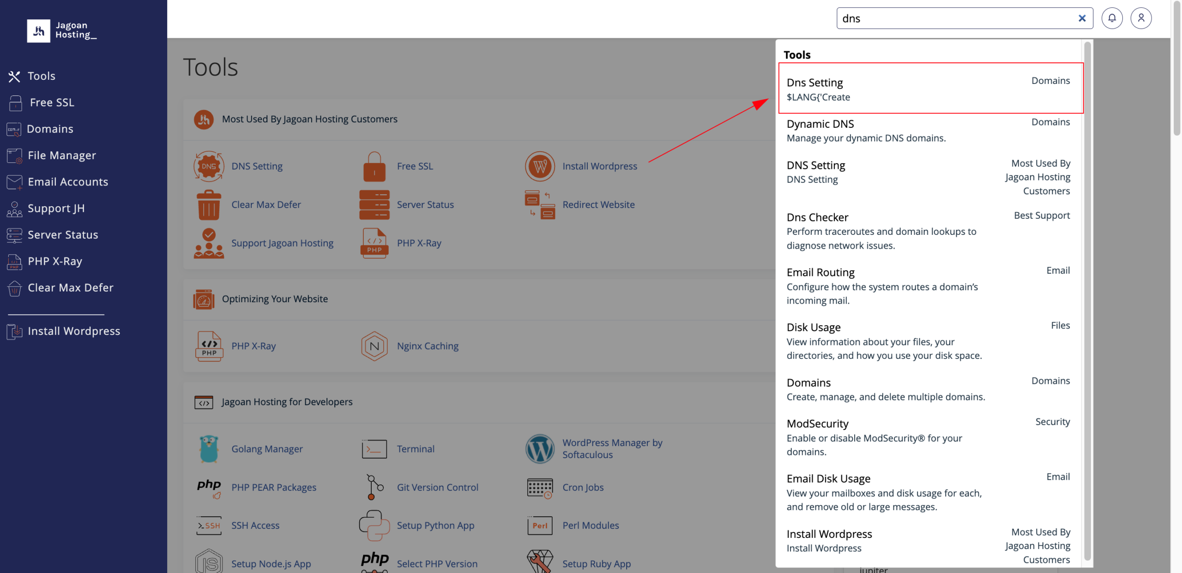Viewport: 1182px width, 573px height.
Task: Click the search results scrollbar
Action: pyautogui.click(x=1087, y=300)
